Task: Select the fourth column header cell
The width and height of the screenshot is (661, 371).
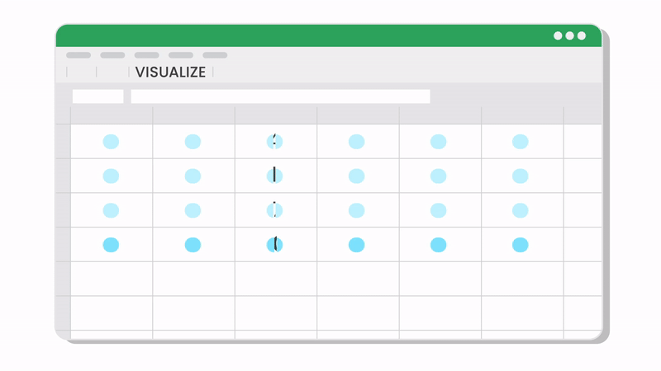Action: 358,115
